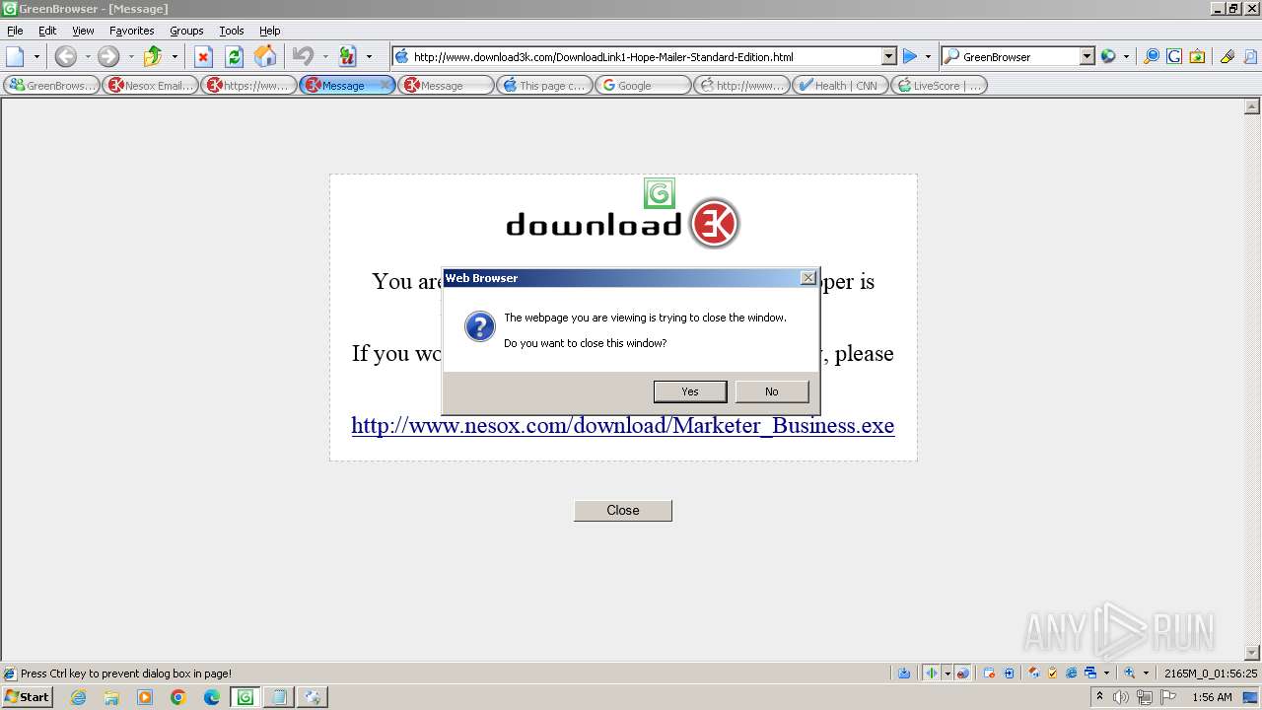
Task: Expand the search box dropdown
Action: [x=1087, y=56]
